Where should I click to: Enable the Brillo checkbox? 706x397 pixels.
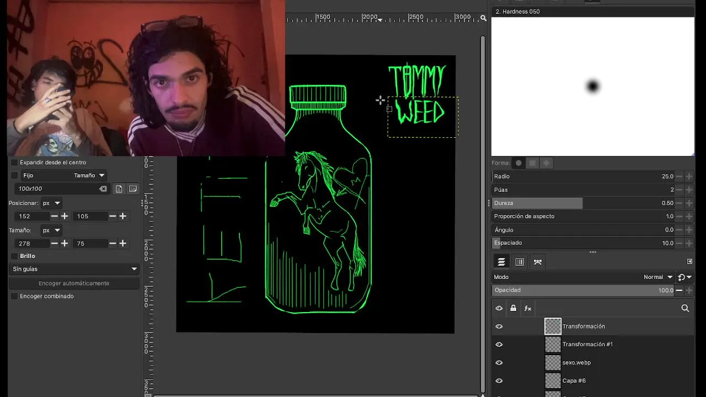[14, 256]
